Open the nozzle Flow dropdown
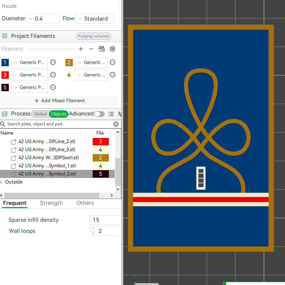 pyautogui.click(x=95, y=19)
